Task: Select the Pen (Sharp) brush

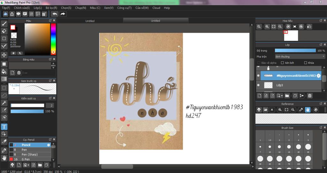Action: [30, 155]
